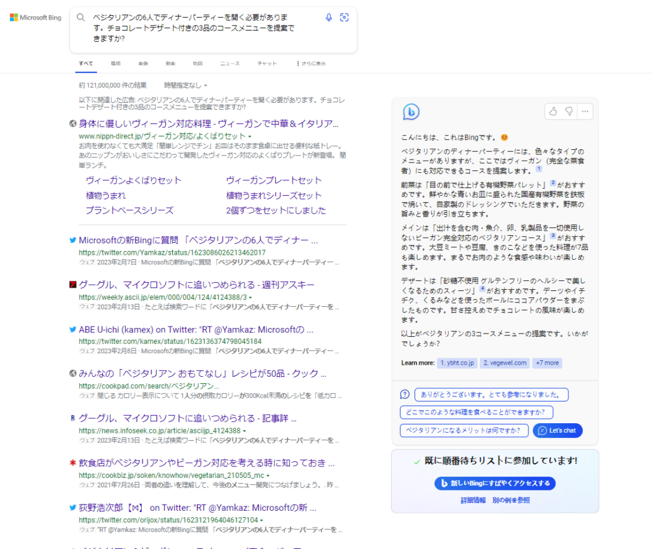Click the Microsoft Bing logo
The width and height of the screenshot is (651, 549).
[x=36, y=17]
